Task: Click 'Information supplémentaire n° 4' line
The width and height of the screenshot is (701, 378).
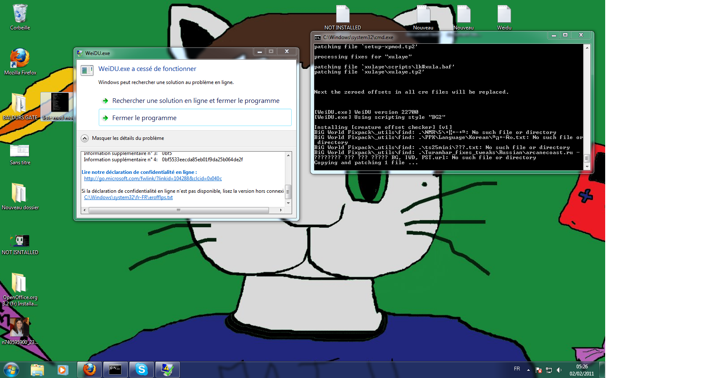Action: (163, 160)
